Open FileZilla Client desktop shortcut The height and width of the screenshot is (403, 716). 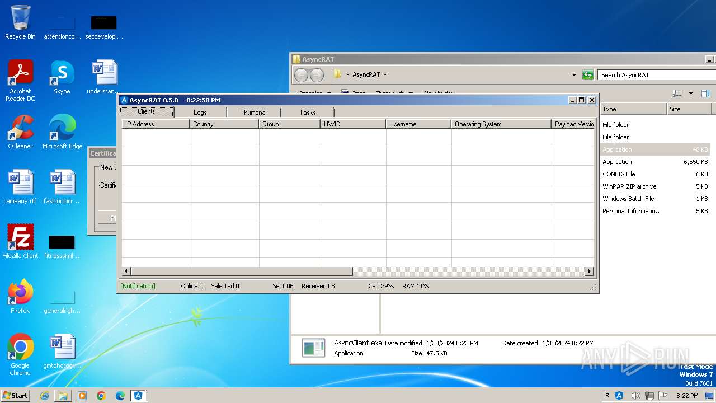(x=20, y=242)
